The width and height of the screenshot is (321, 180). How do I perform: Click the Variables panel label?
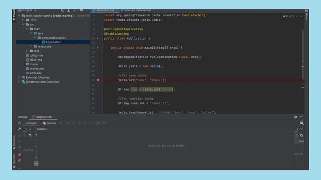coord(41,129)
